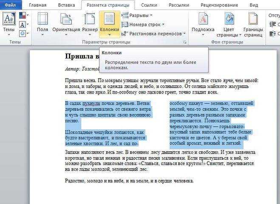This screenshot has width=280, height=204.
Task: Open the Поля margins icon
Action: [42, 19]
